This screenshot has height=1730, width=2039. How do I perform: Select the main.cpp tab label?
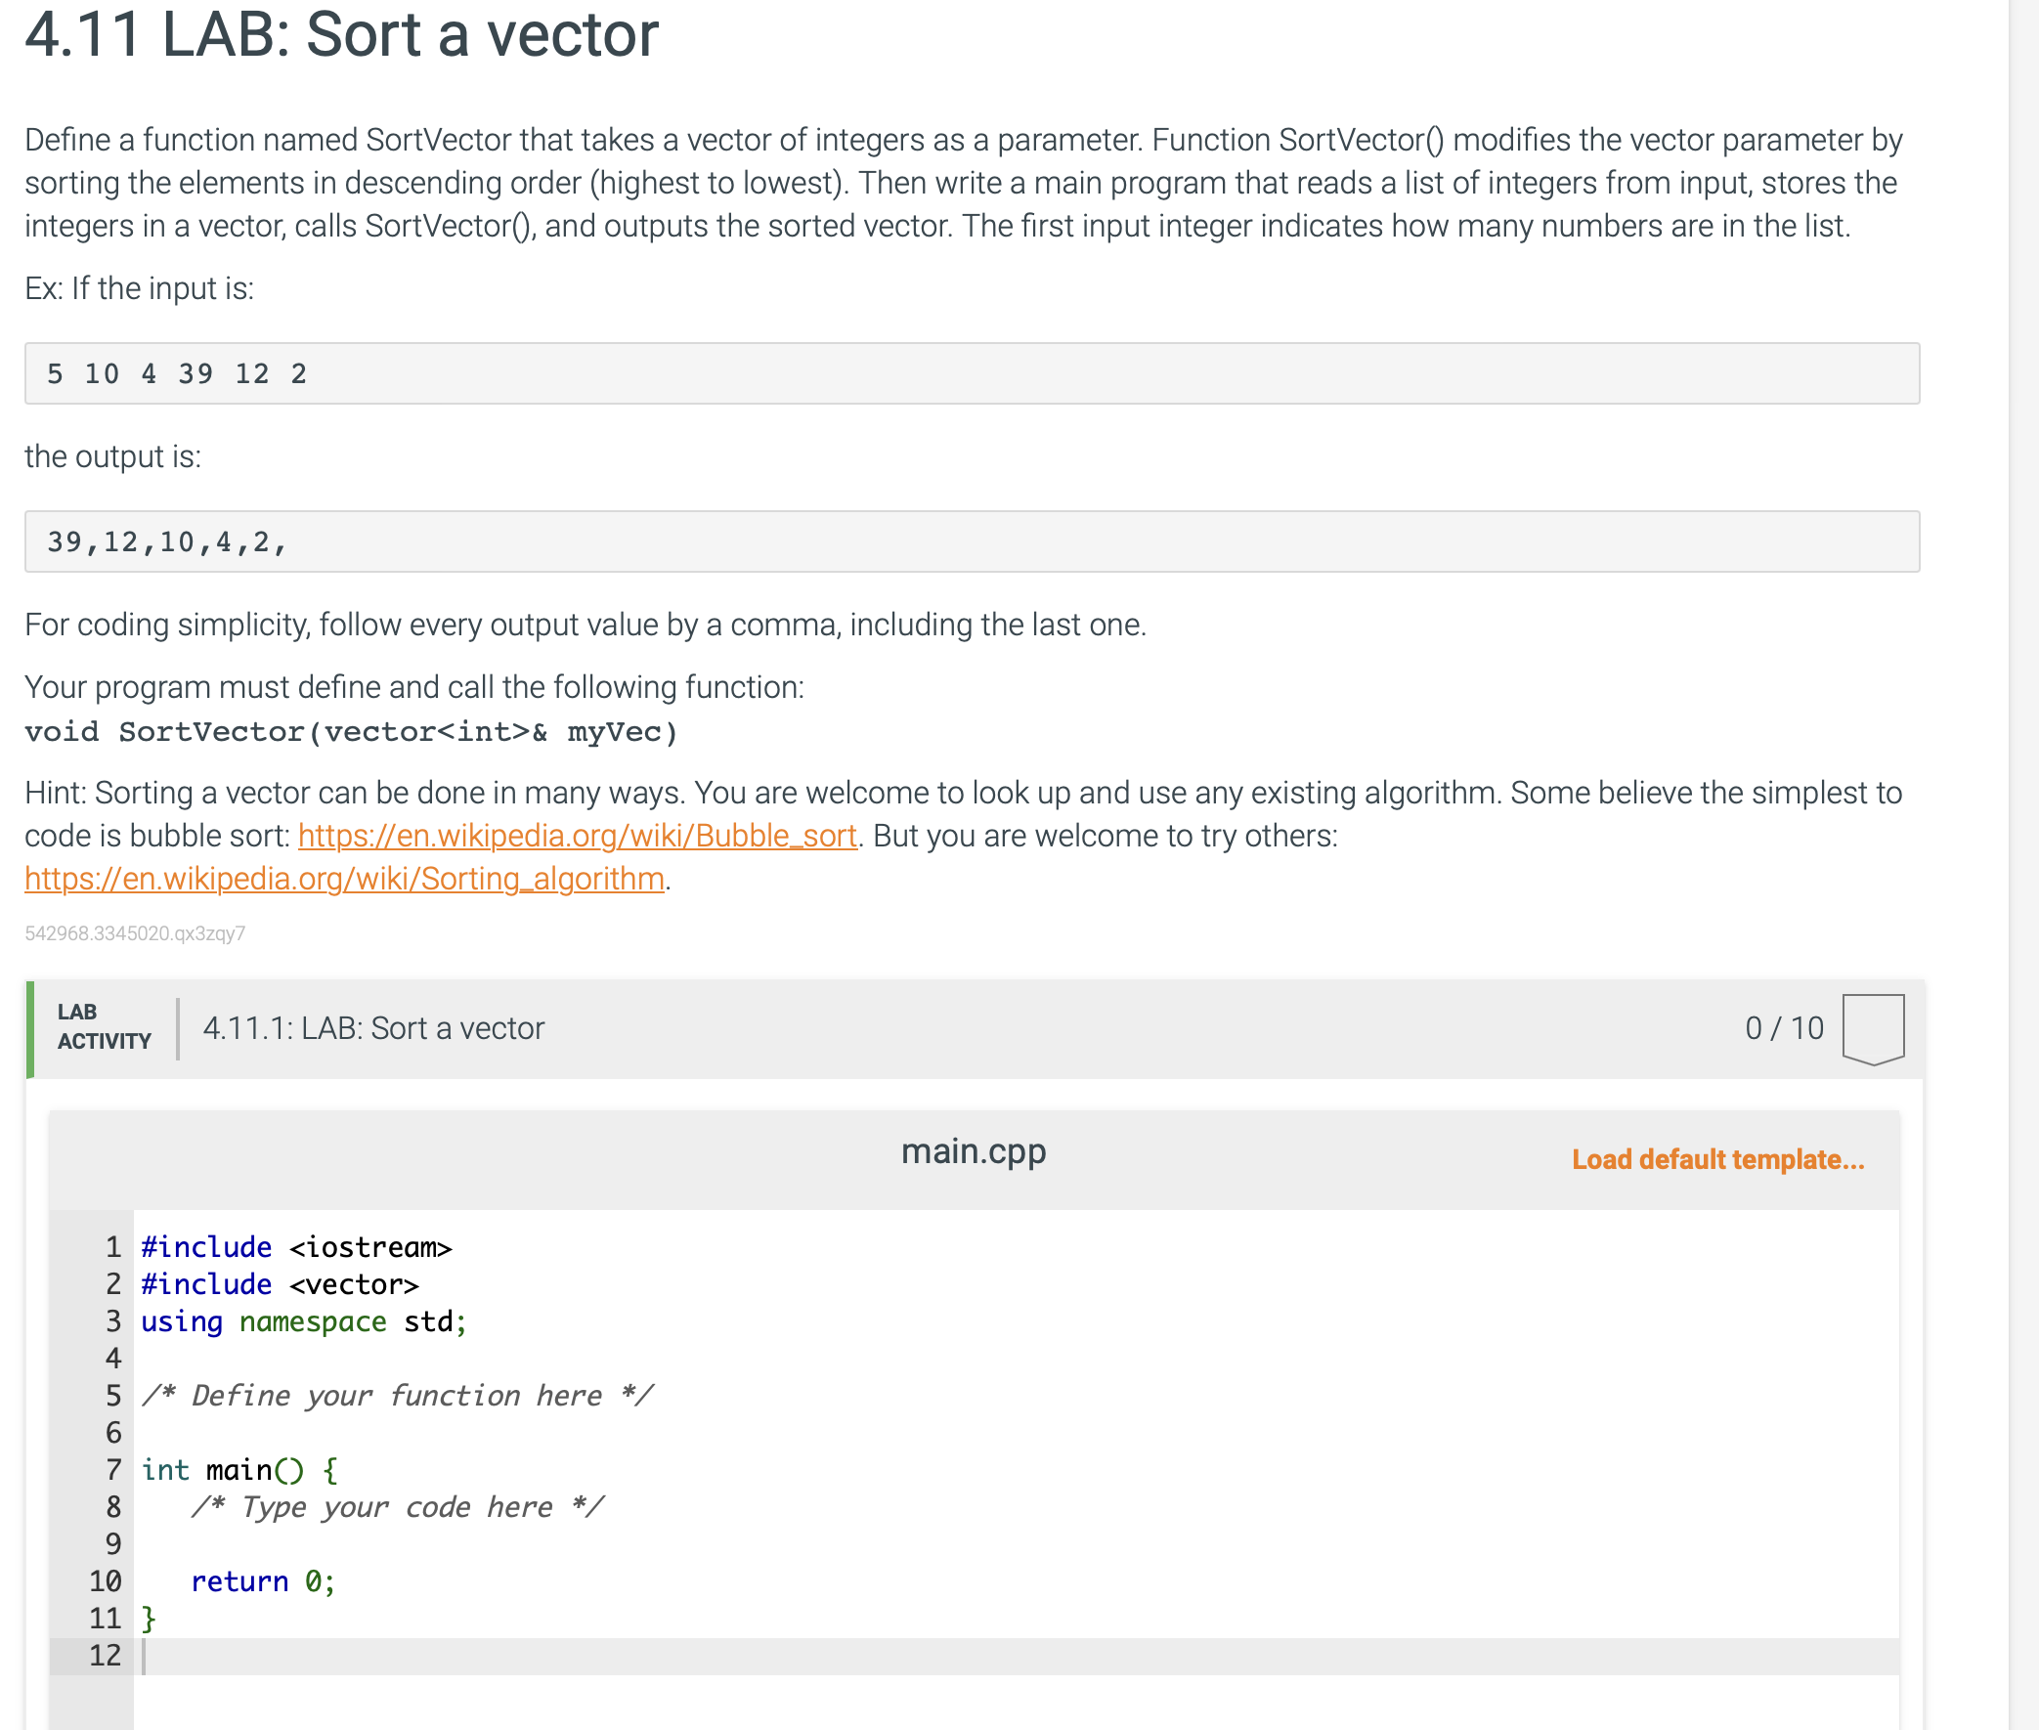[x=972, y=1151]
